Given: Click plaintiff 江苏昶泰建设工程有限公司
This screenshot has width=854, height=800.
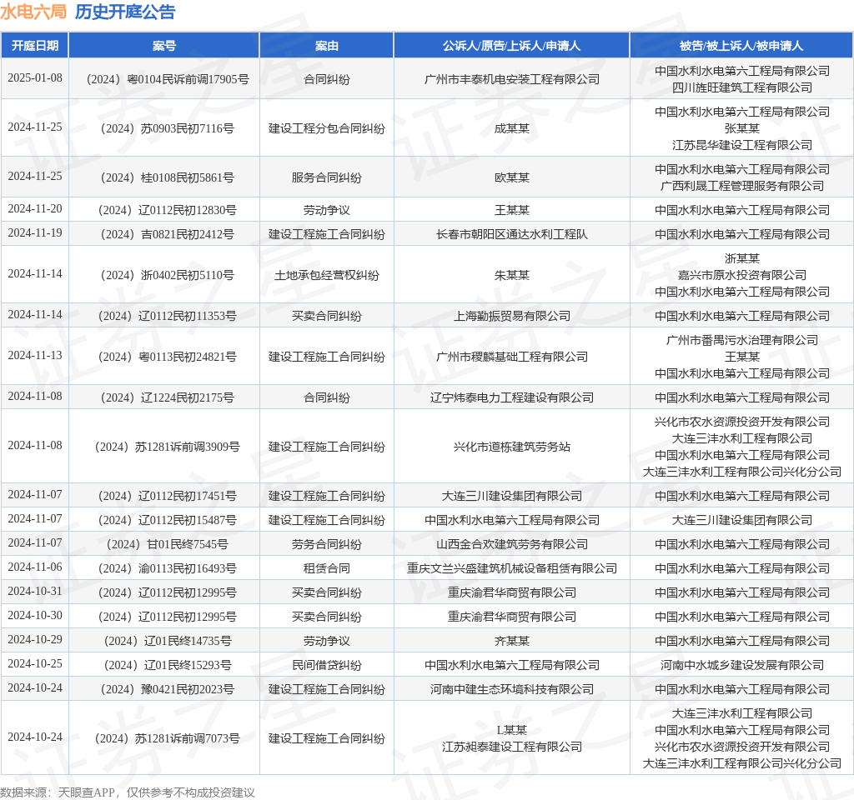Looking at the screenshot, I should click(512, 747).
